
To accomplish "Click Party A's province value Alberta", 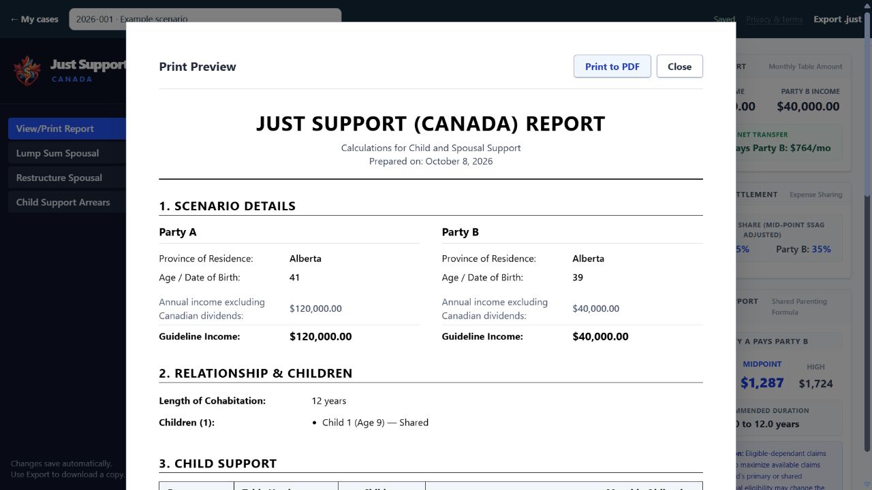I will coord(305,259).
